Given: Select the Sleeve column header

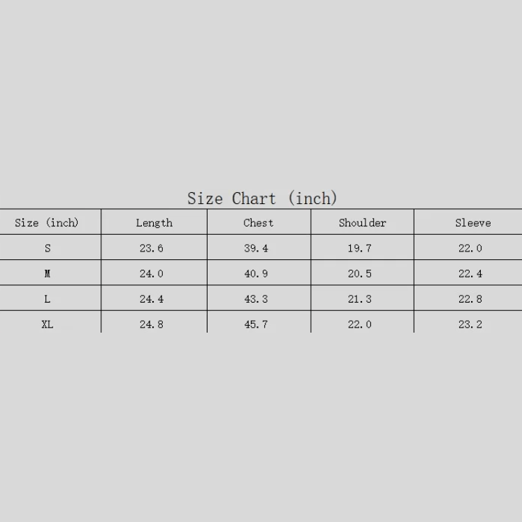Looking at the screenshot, I should click(x=472, y=223).
